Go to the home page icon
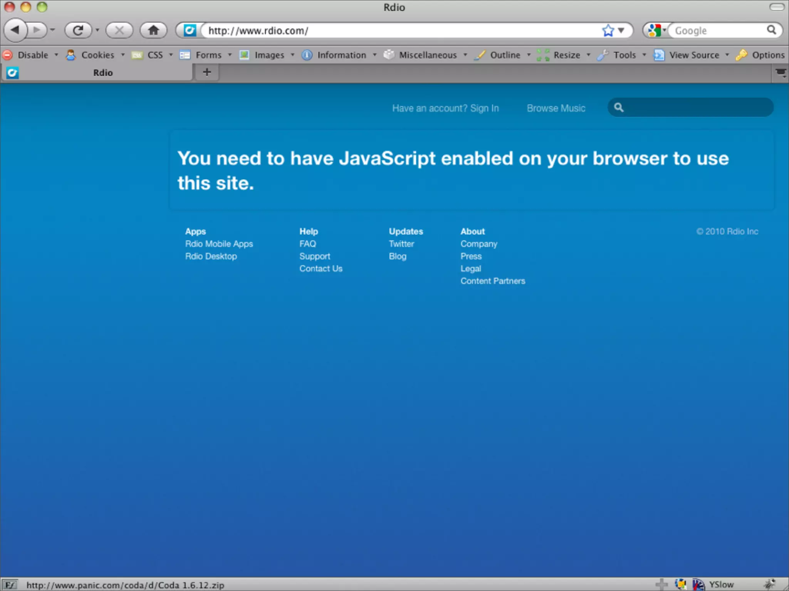 point(153,30)
